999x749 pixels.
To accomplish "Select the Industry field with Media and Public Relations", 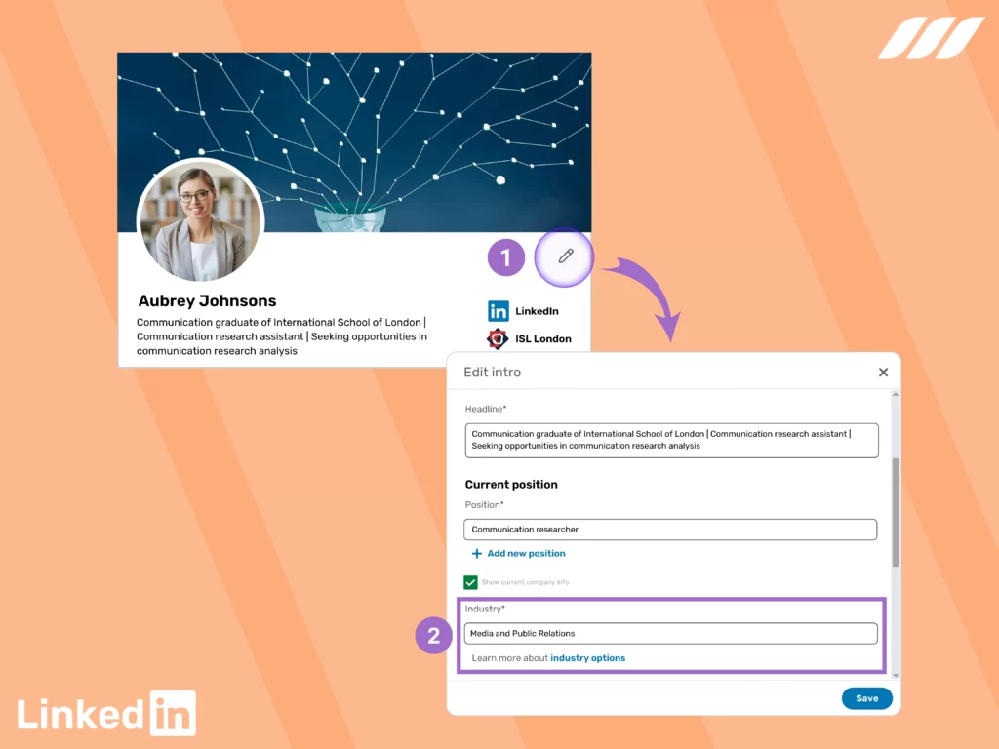I will pos(670,632).
